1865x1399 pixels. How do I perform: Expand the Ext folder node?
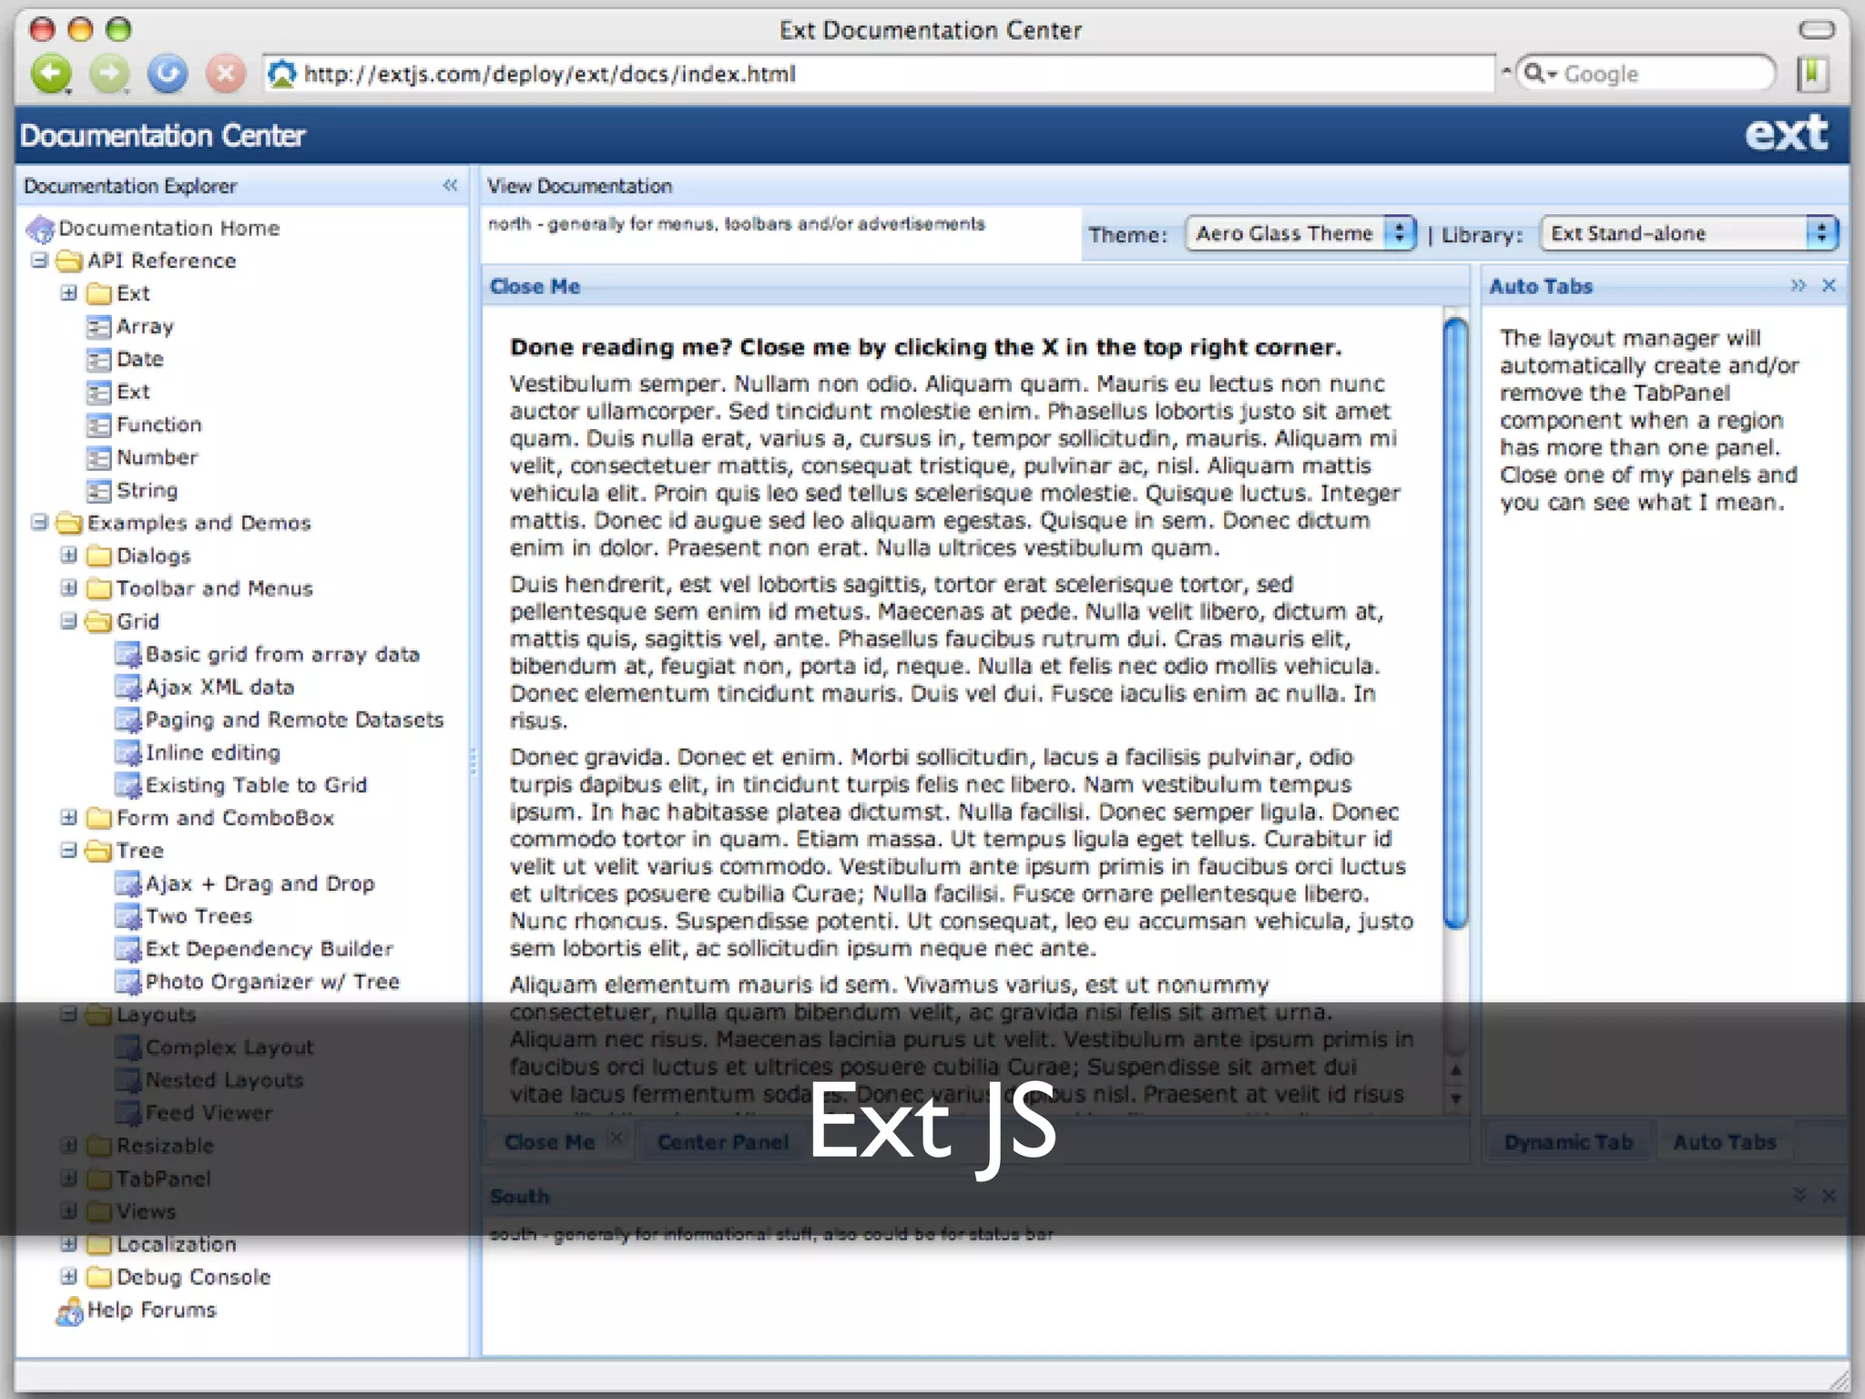(x=68, y=293)
